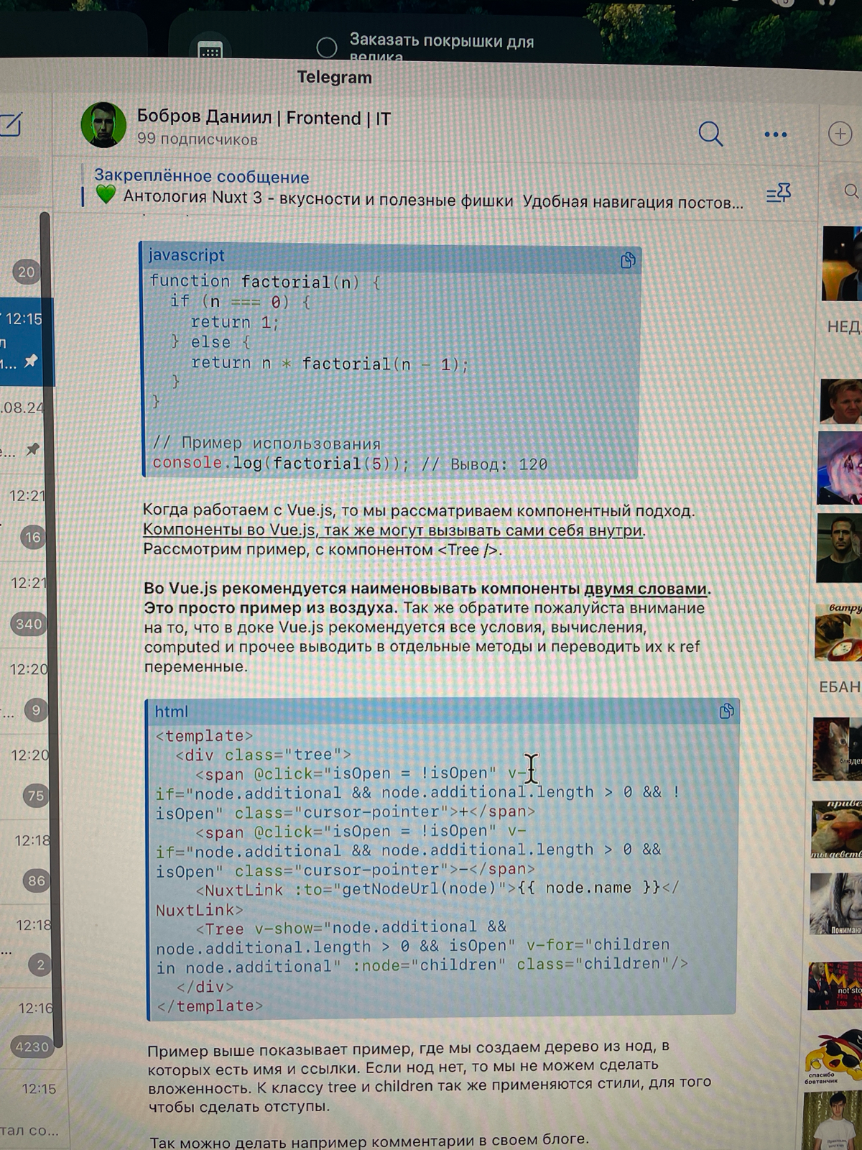Click the calendar icon in top bar

point(210,50)
